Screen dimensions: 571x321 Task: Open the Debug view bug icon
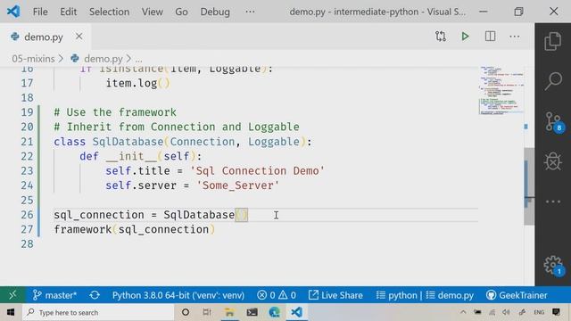coord(553,161)
